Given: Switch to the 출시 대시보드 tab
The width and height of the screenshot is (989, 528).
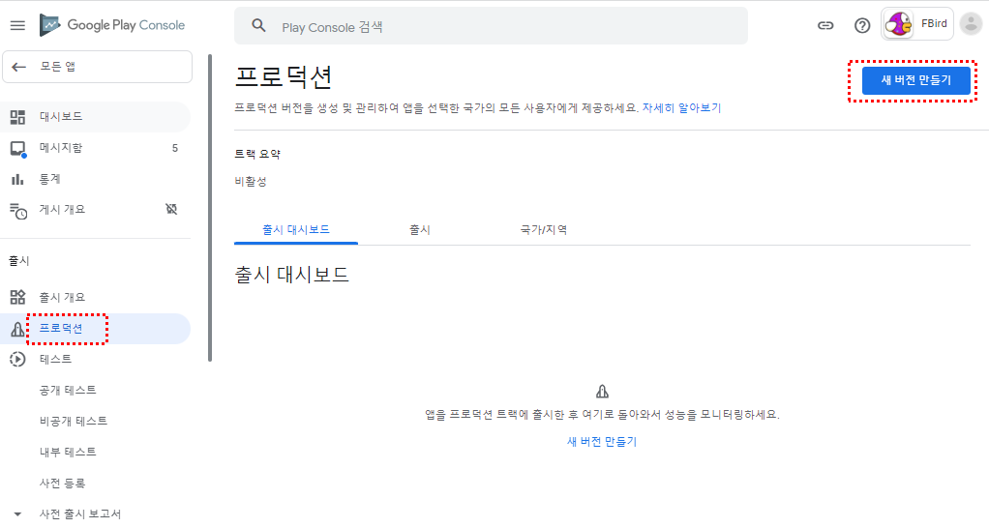Looking at the screenshot, I should tap(296, 230).
